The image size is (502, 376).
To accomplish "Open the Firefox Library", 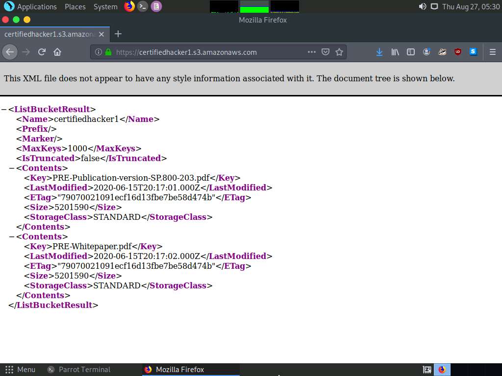I will pos(395,52).
